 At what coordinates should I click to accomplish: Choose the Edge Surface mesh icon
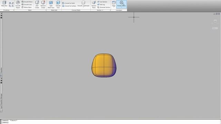13,3
